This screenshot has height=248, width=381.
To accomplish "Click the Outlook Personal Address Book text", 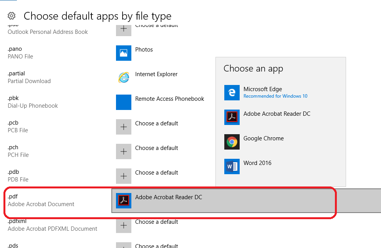I will point(48,32).
